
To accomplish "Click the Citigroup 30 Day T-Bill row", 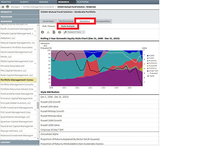I will click(99, 130).
